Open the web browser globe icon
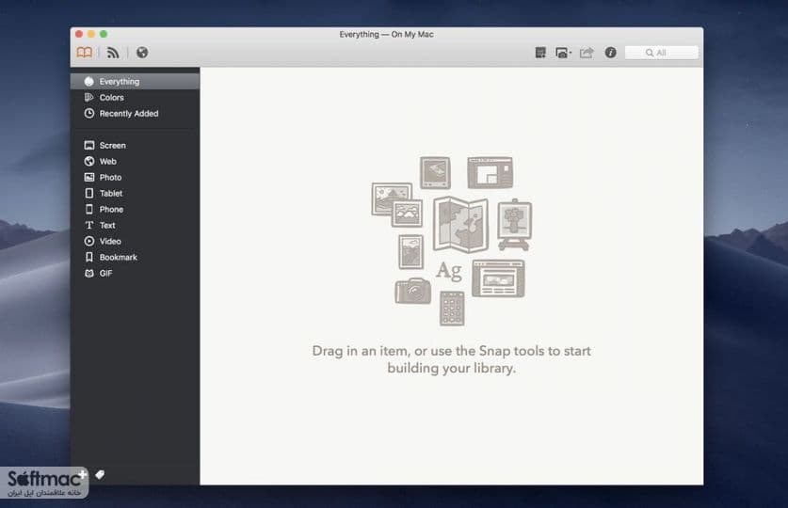This screenshot has width=788, height=508. click(142, 52)
